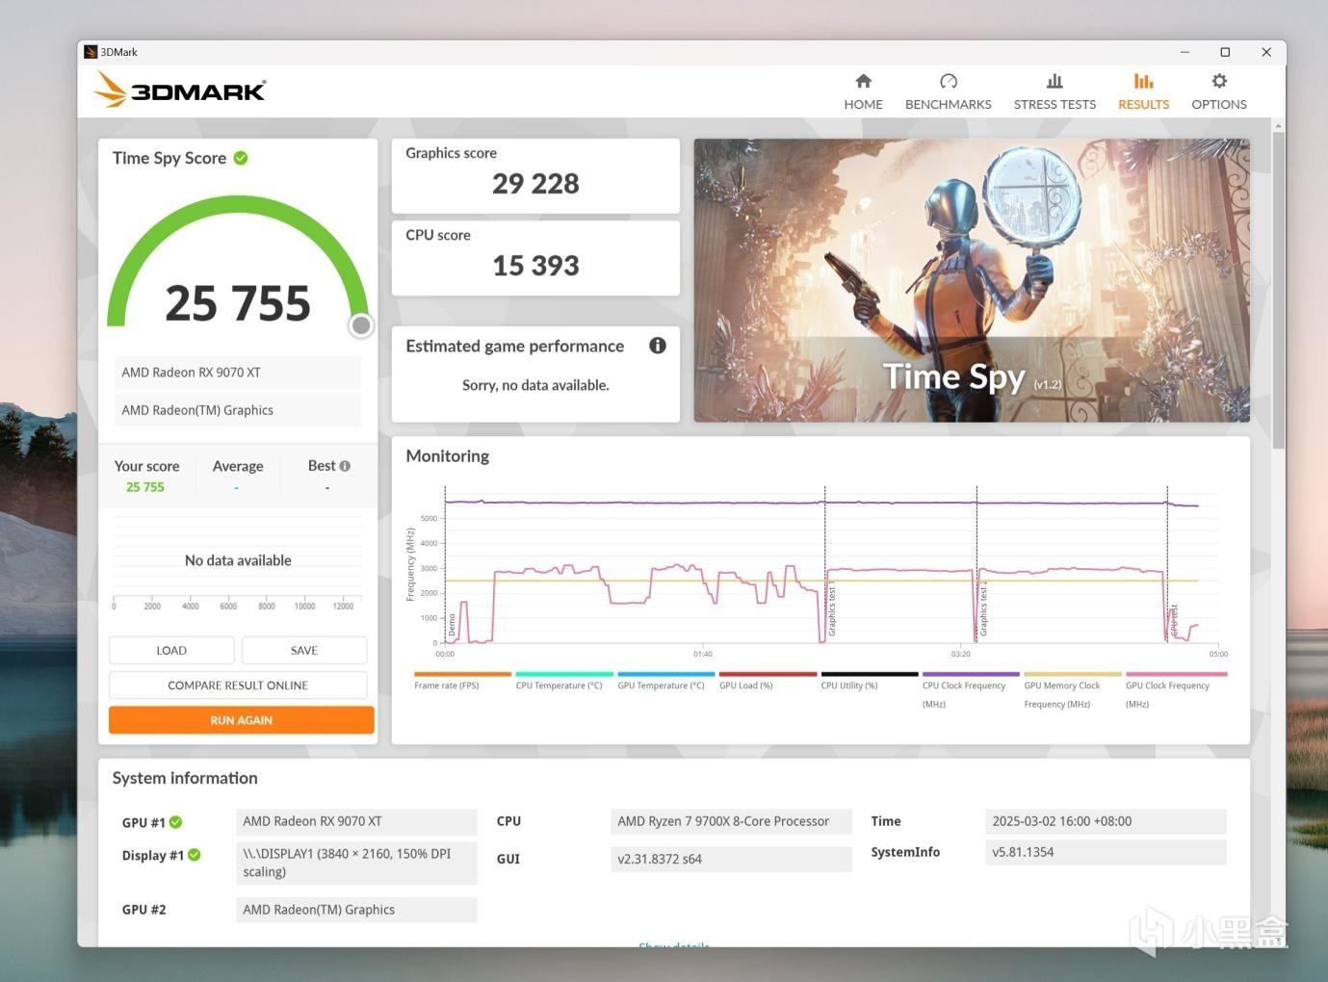The width and height of the screenshot is (1328, 982).
Task: Click the info icon next to Best
Action: 345,466
